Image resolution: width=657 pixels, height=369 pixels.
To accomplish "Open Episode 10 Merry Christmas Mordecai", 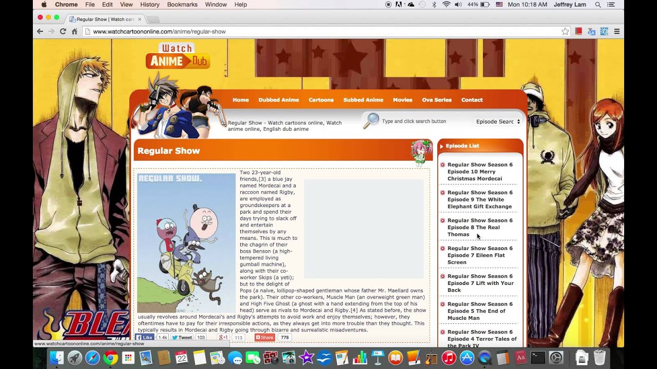I will 480,172.
